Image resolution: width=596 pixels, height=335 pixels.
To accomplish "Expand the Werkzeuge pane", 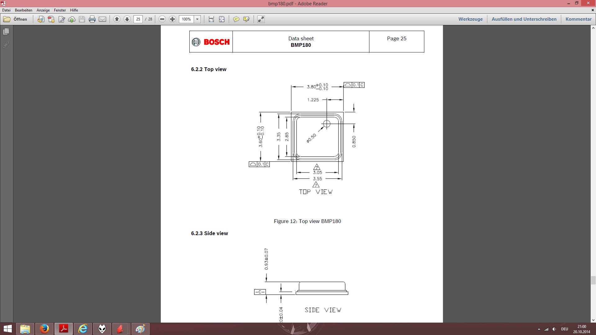I will click(471, 19).
